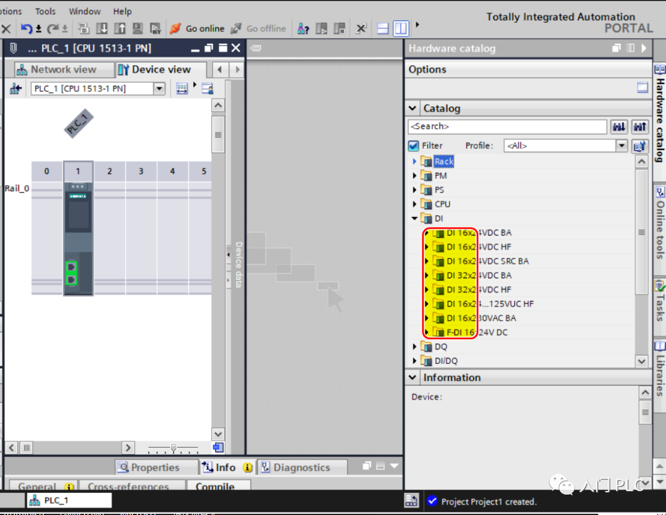666x515 pixels.
Task: Click the status bar icon left of project message
Action: point(411,501)
